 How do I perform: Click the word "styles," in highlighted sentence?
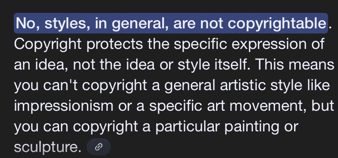[67, 24]
